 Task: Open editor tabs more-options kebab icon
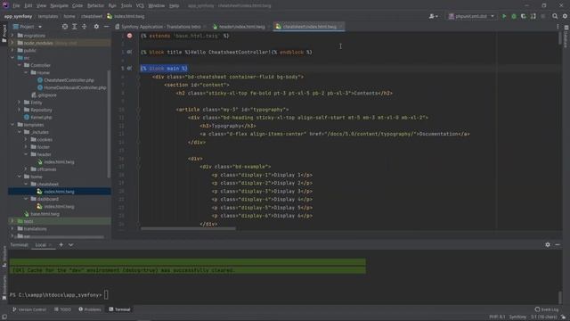click(558, 27)
